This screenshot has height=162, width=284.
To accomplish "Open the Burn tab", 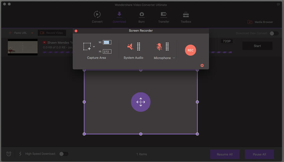I will pyautogui.click(x=141, y=17).
